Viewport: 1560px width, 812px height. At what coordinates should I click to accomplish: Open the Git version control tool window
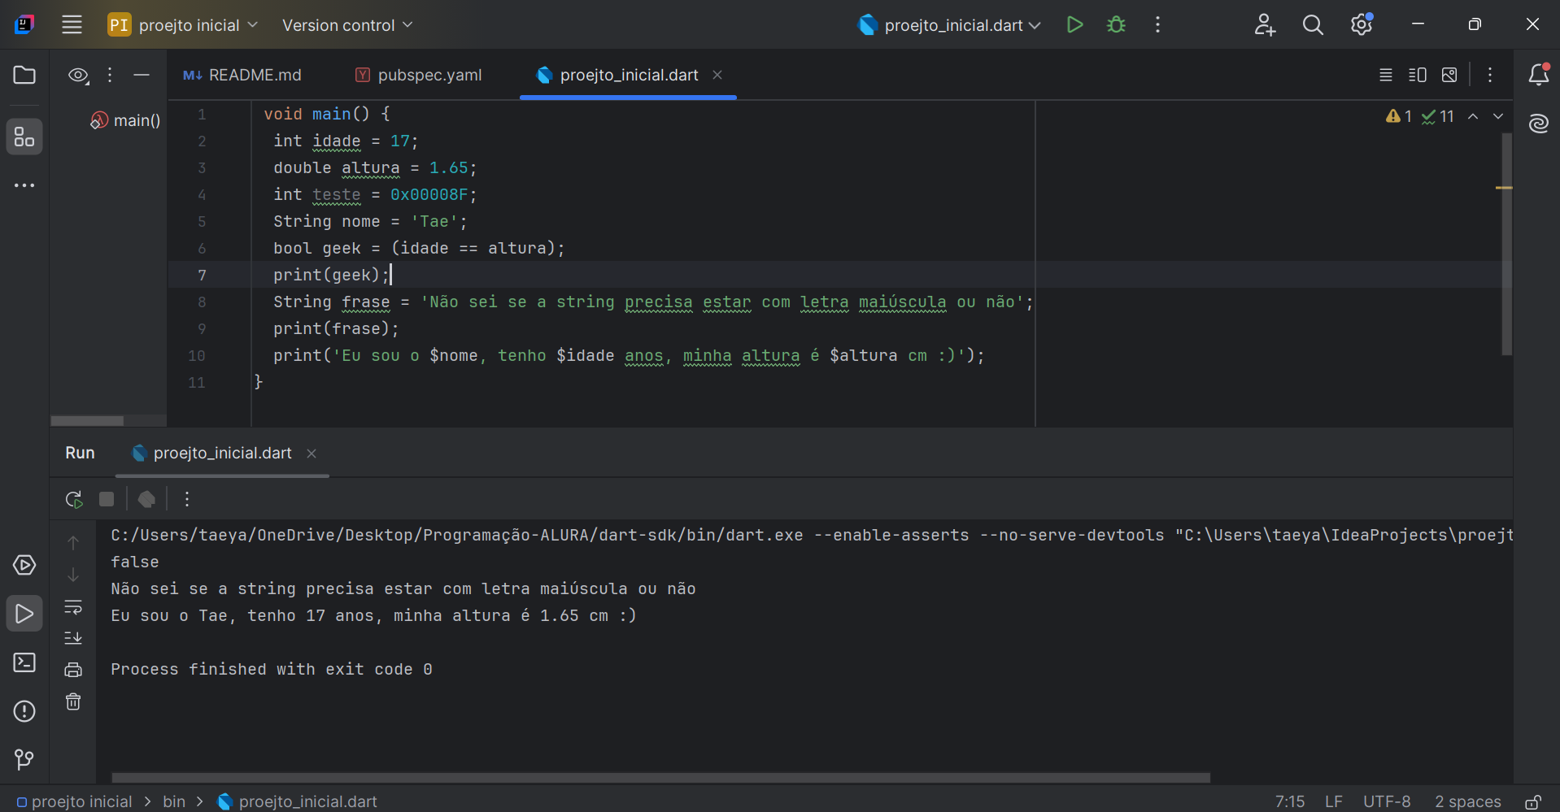click(24, 759)
